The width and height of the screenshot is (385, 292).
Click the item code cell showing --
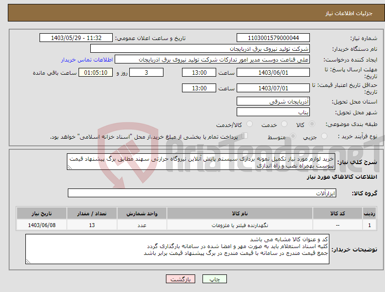[338, 225]
